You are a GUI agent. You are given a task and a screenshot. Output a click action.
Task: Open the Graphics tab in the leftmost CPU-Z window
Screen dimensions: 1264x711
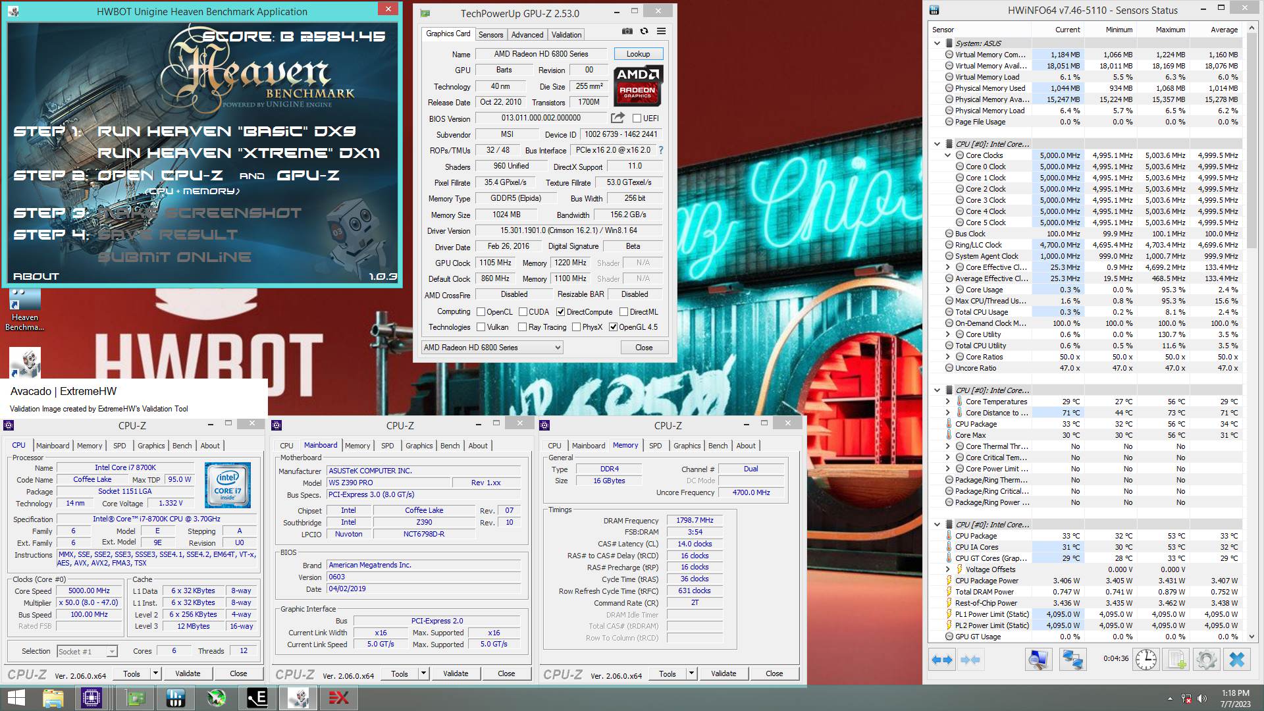(x=151, y=446)
